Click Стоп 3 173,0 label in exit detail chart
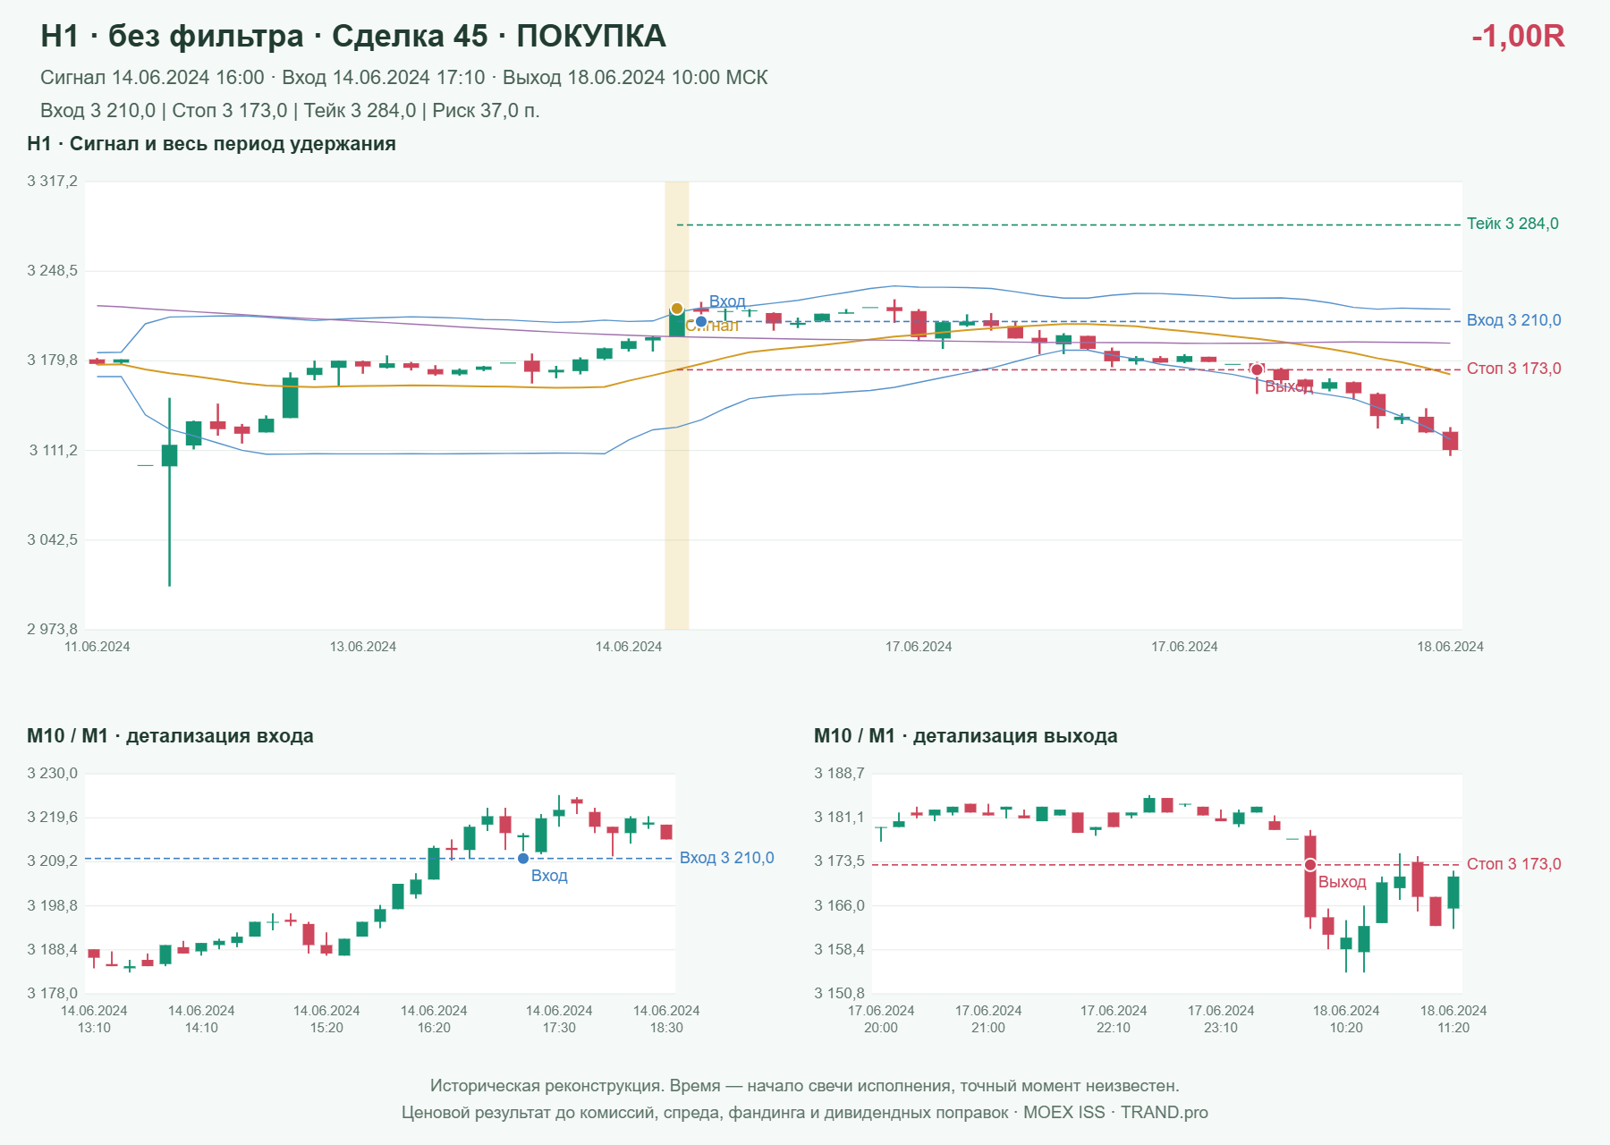This screenshot has width=1610, height=1145. click(x=1513, y=864)
